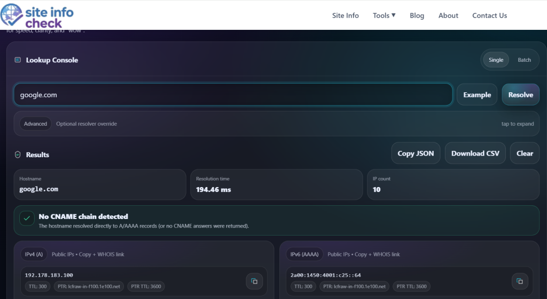Copy the IPv6 address 2a00:1450:4001:c25::64
Image resolution: width=547 pixels, height=299 pixels.
520,281
